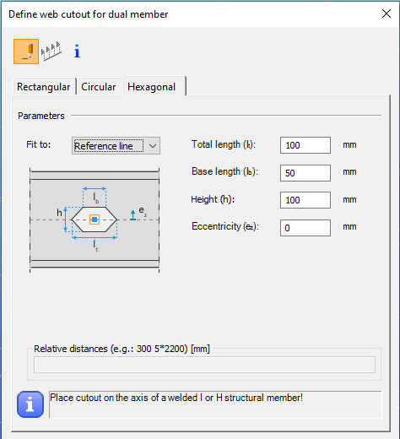Click the Total length input field
Viewport: 400px width, 439px height.
tap(305, 145)
